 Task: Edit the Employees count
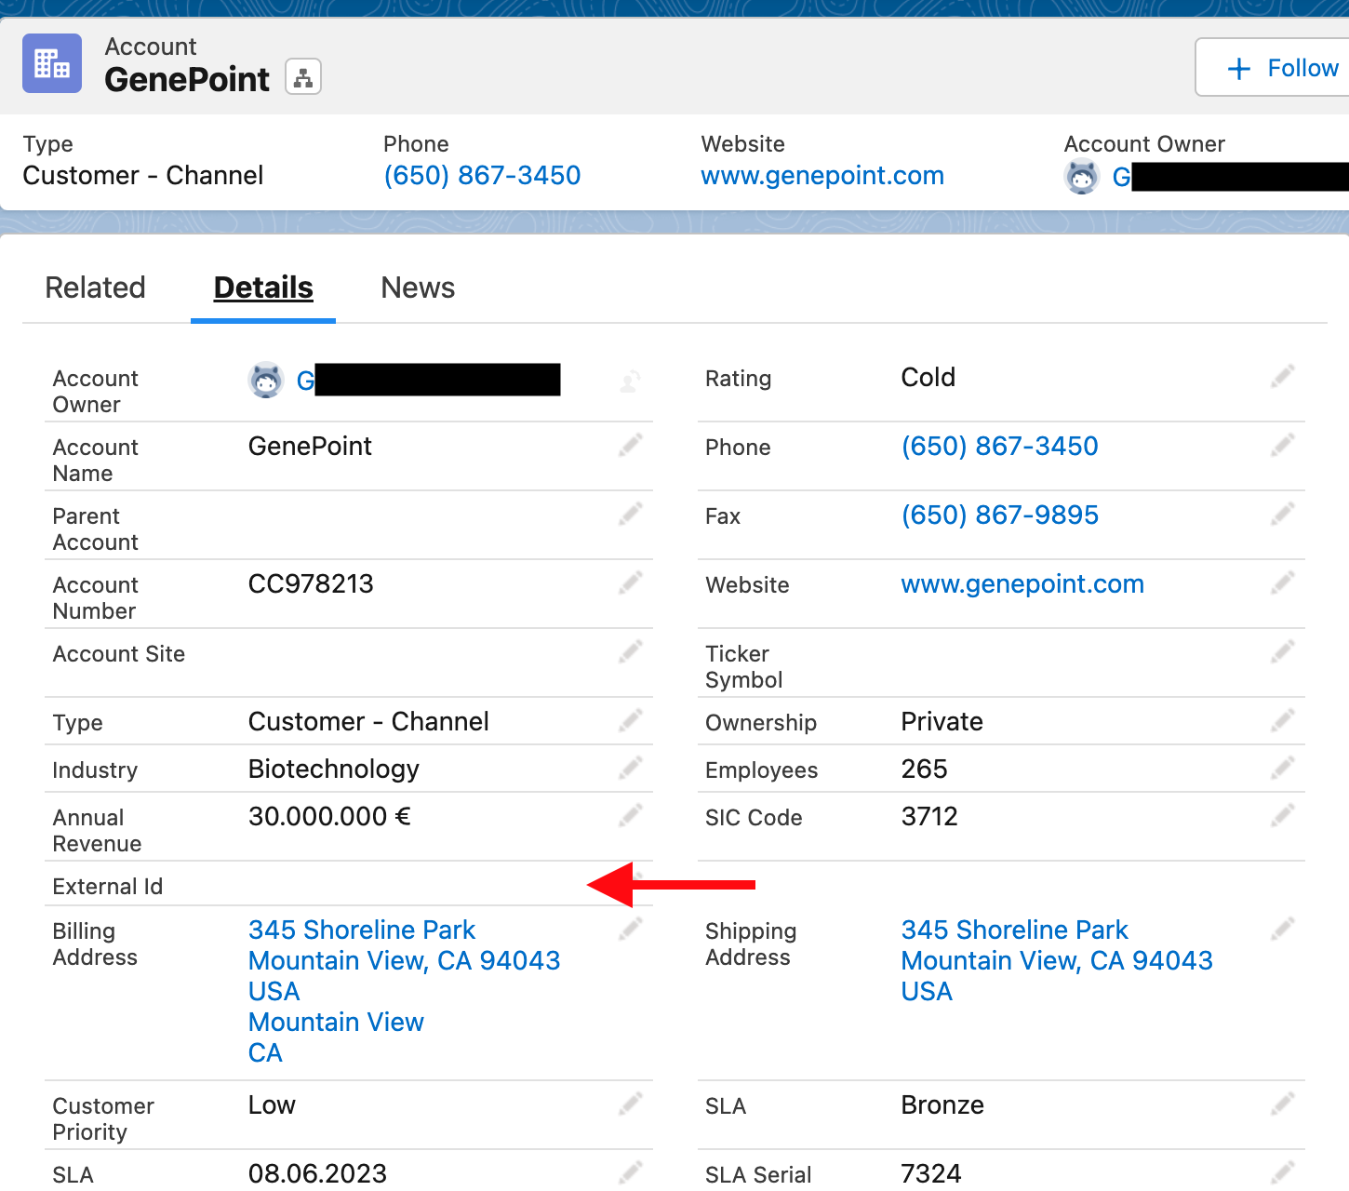[1282, 768]
